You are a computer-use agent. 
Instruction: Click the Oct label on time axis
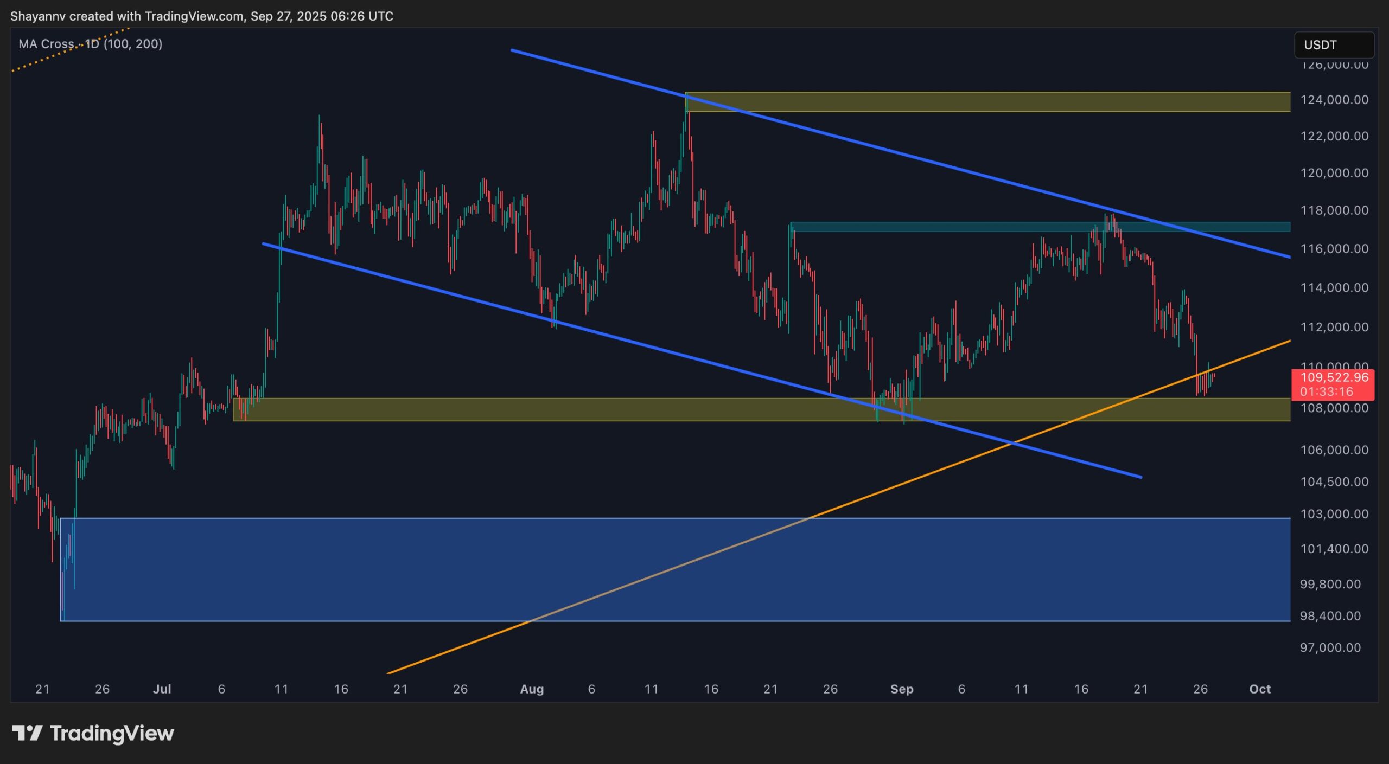click(x=1260, y=689)
